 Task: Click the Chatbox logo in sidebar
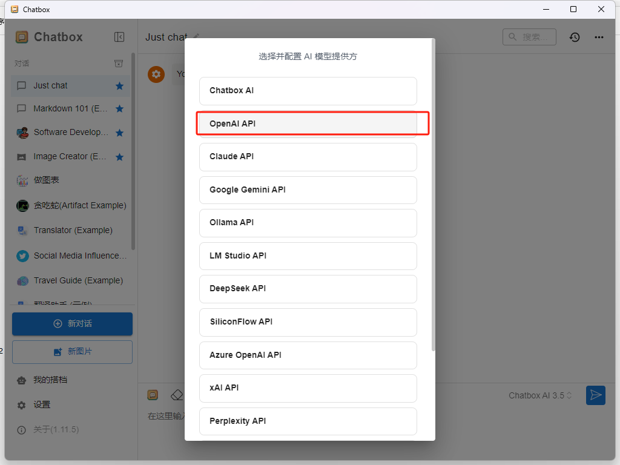tap(22, 37)
